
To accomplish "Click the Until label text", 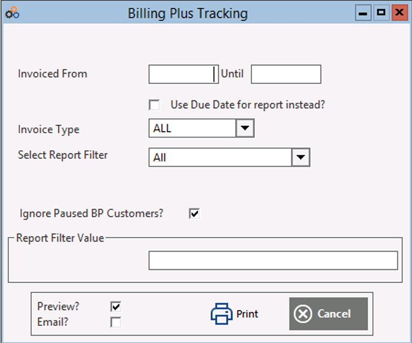I will (232, 74).
